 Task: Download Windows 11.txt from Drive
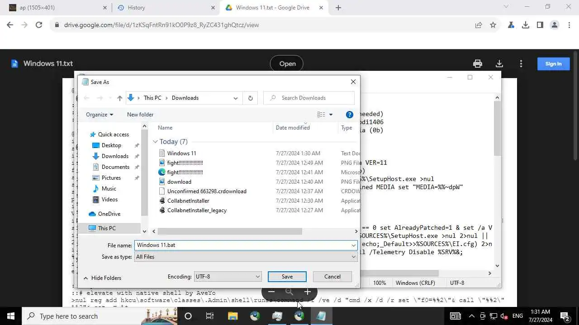(499, 64)
